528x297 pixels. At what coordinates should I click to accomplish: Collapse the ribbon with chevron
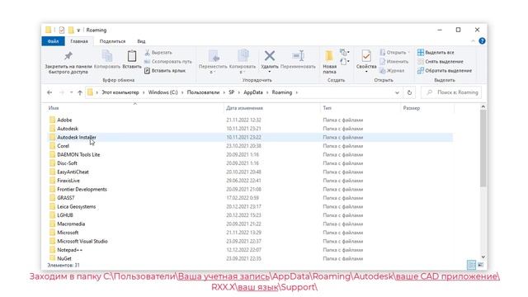click(473, 41)
